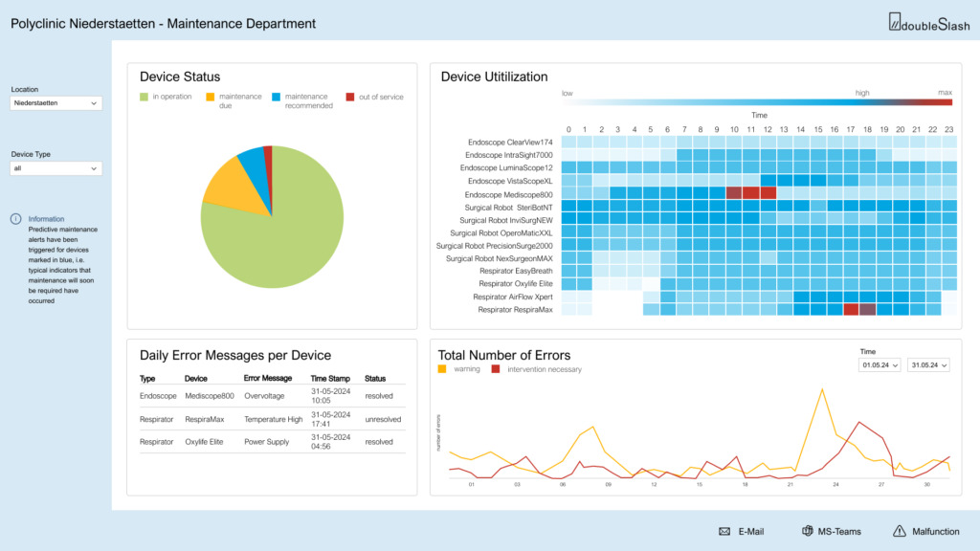Click the Malfunction label in footer
This screenshot has height=551, width=980.
tap(936, 532)
